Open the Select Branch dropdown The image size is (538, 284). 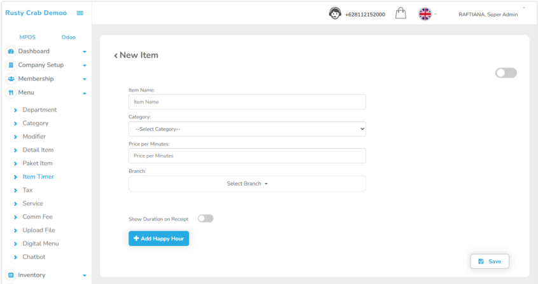tap(247, 184)
